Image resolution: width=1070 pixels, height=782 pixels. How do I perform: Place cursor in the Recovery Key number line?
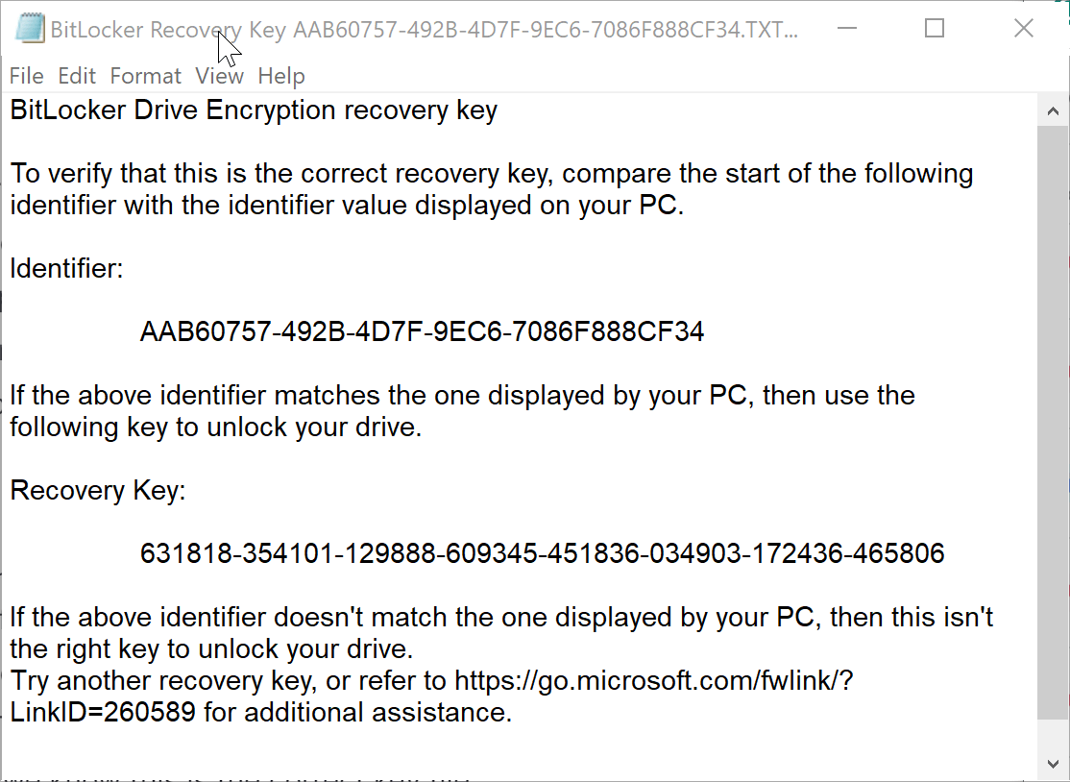tap(543, 553)
